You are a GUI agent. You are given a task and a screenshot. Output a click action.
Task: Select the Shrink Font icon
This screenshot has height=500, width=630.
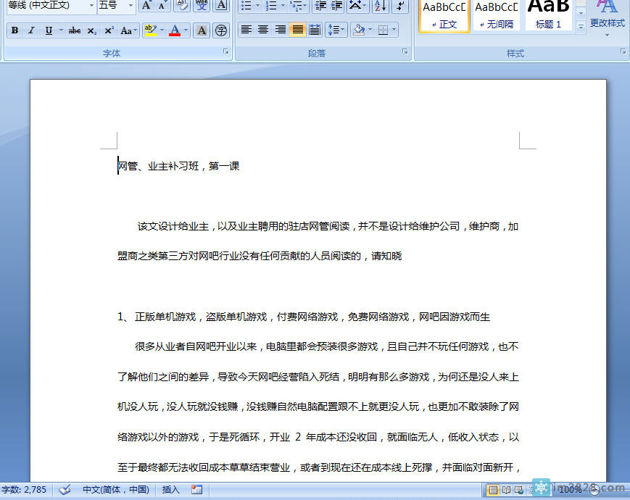[x=161, y=7]
